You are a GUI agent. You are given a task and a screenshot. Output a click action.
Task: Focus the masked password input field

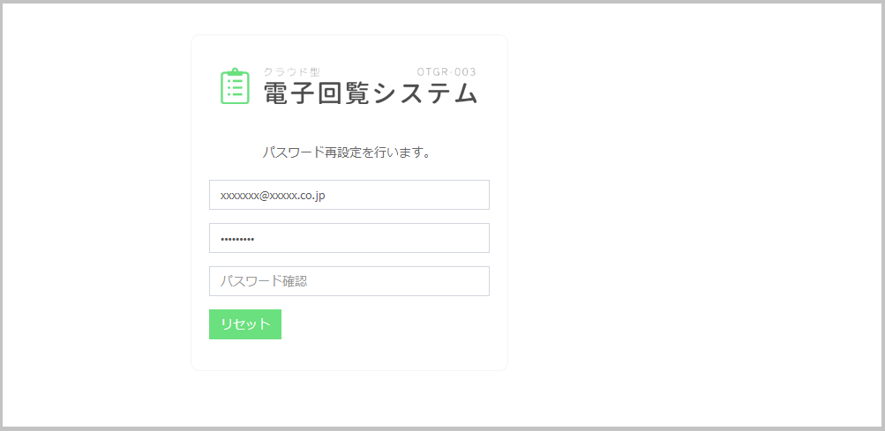point(349,238)
